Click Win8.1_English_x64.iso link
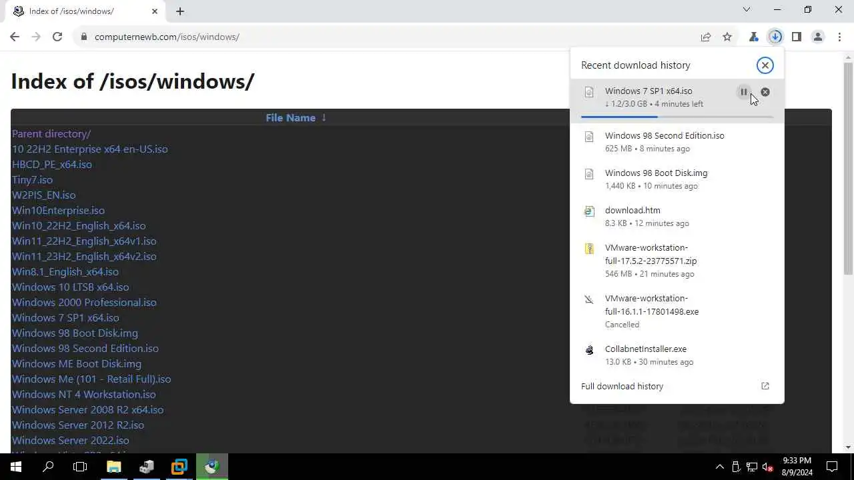854x480 pixels. [65, 271]
